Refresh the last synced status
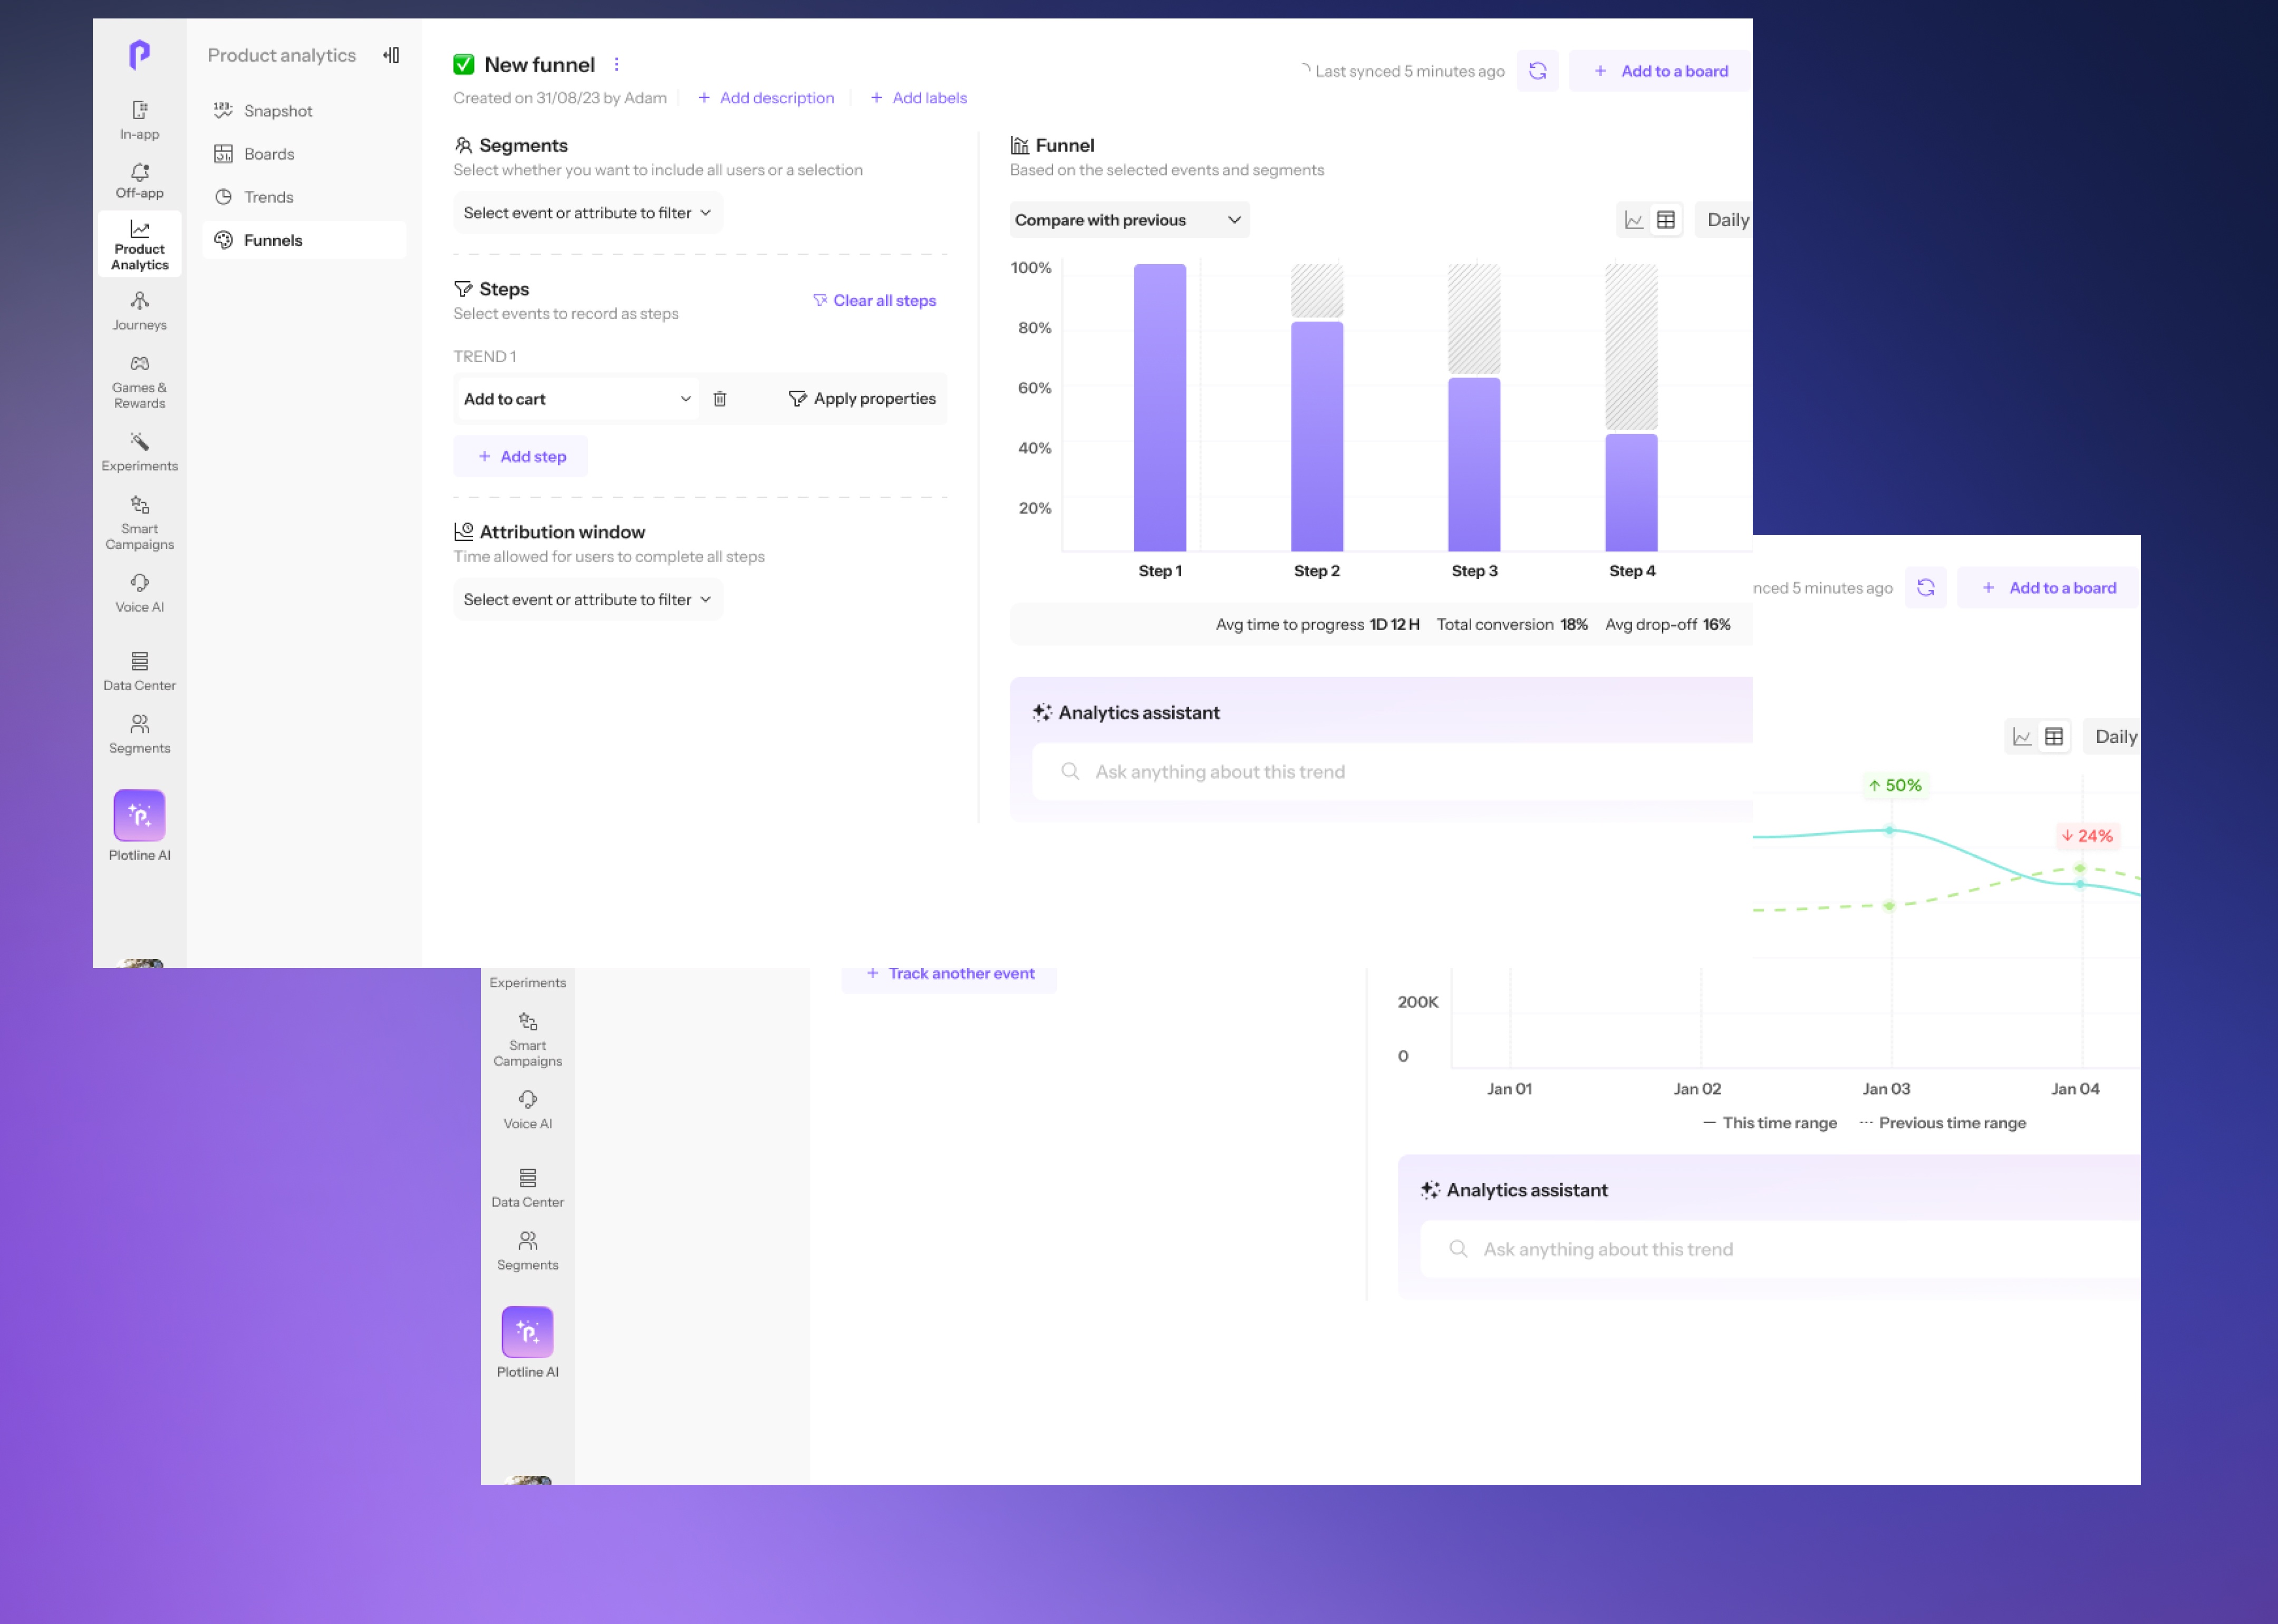 (x=1538, y=70)
